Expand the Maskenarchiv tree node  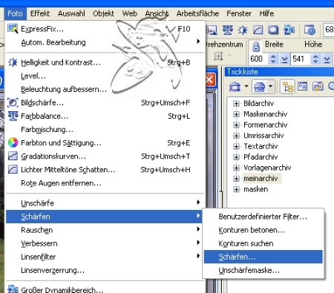point(236,114)
